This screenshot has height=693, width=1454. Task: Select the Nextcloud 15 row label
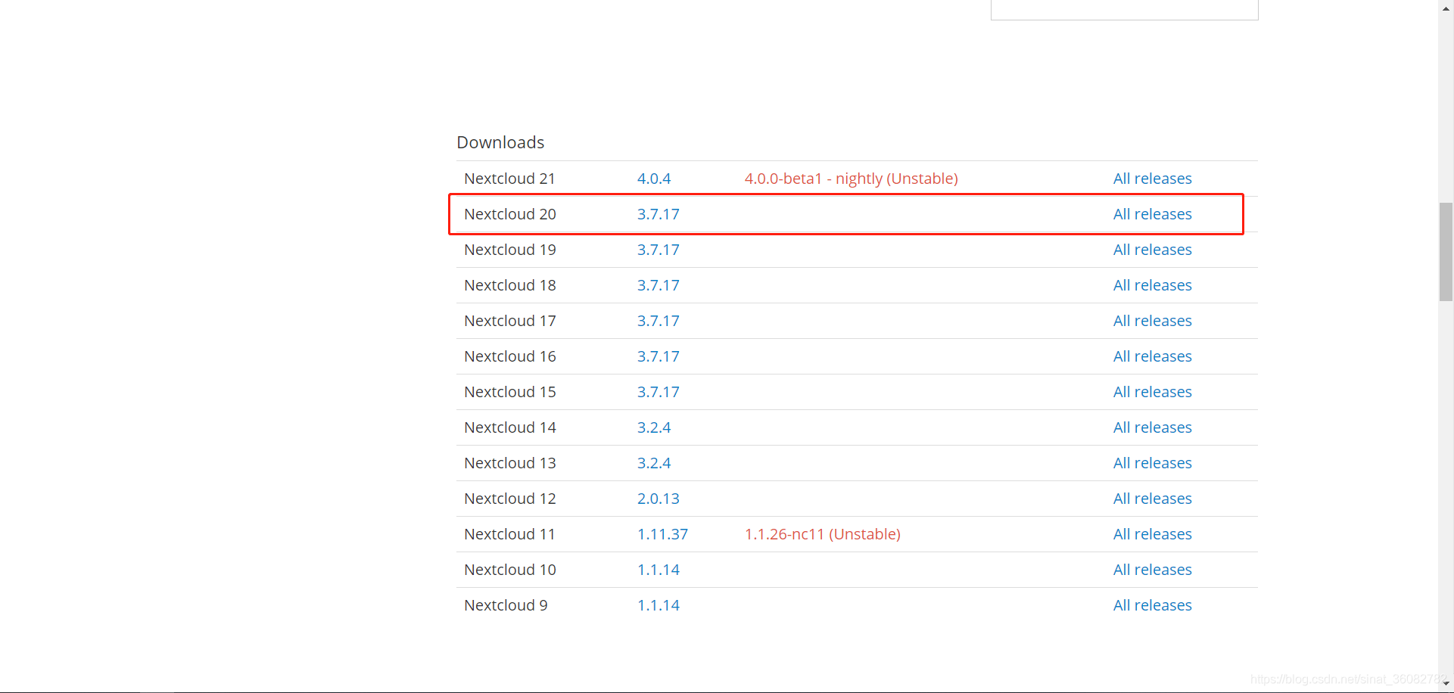tap(509, 392)
